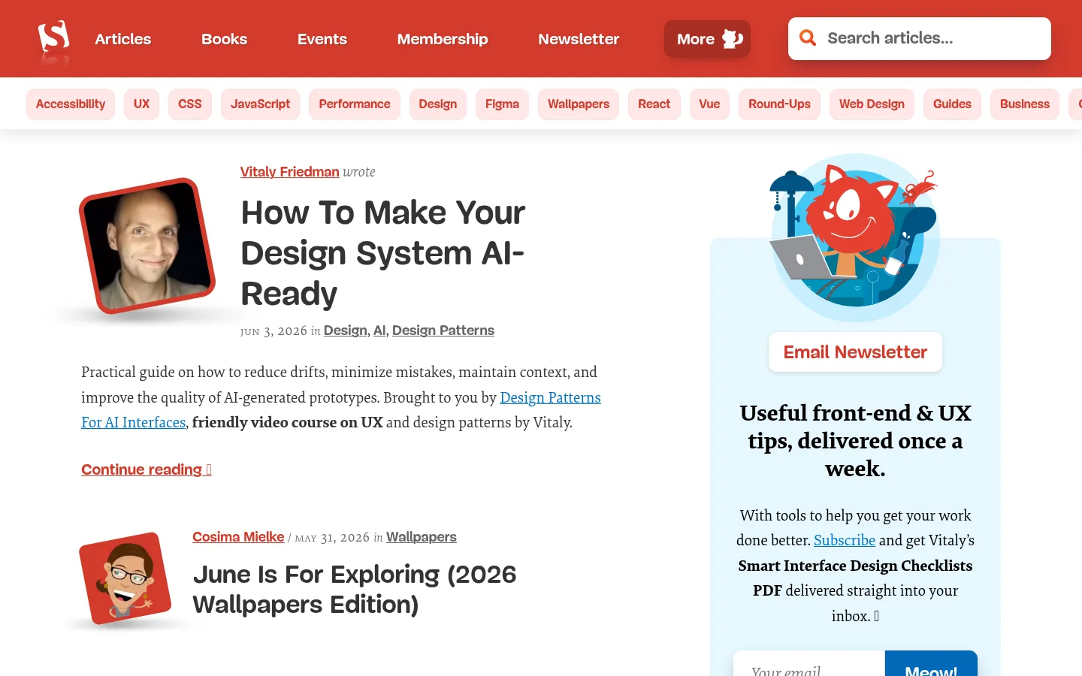Image resolution: width=1082 pixels, height=676 pixels.
Task: Open the Figma category pill
Action: point(502,104)
